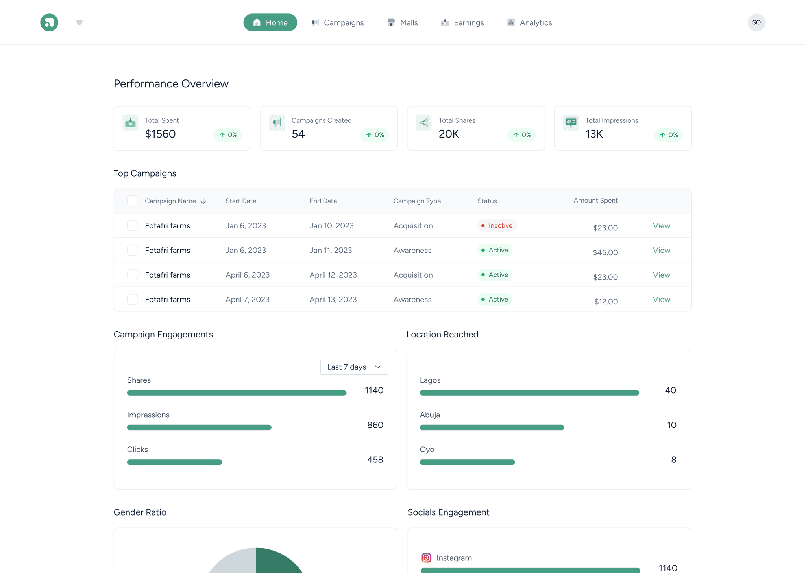Click the Total Impressions card icon
Screen dimensions: 806x573
pos(571,122)
